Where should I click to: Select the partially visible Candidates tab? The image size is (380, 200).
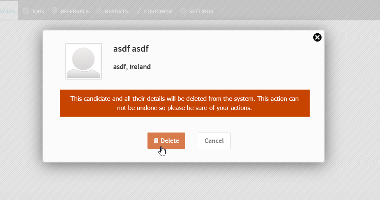[x=7, y=11]
